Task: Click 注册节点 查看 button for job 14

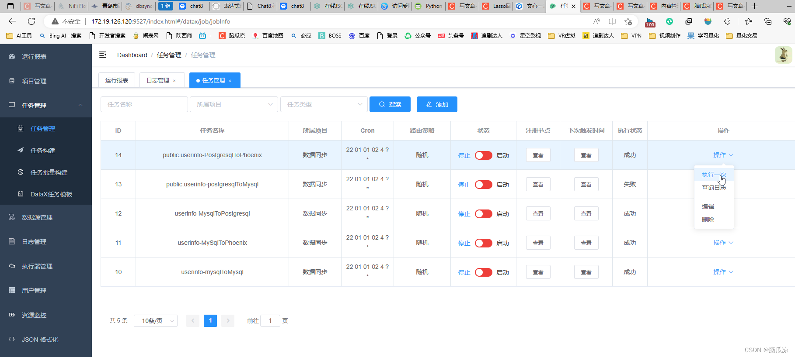Action: pos(538,155)
